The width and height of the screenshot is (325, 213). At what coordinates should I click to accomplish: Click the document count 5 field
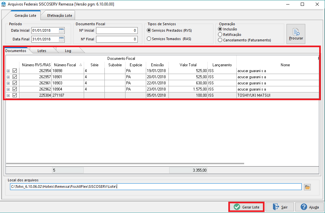68,170
